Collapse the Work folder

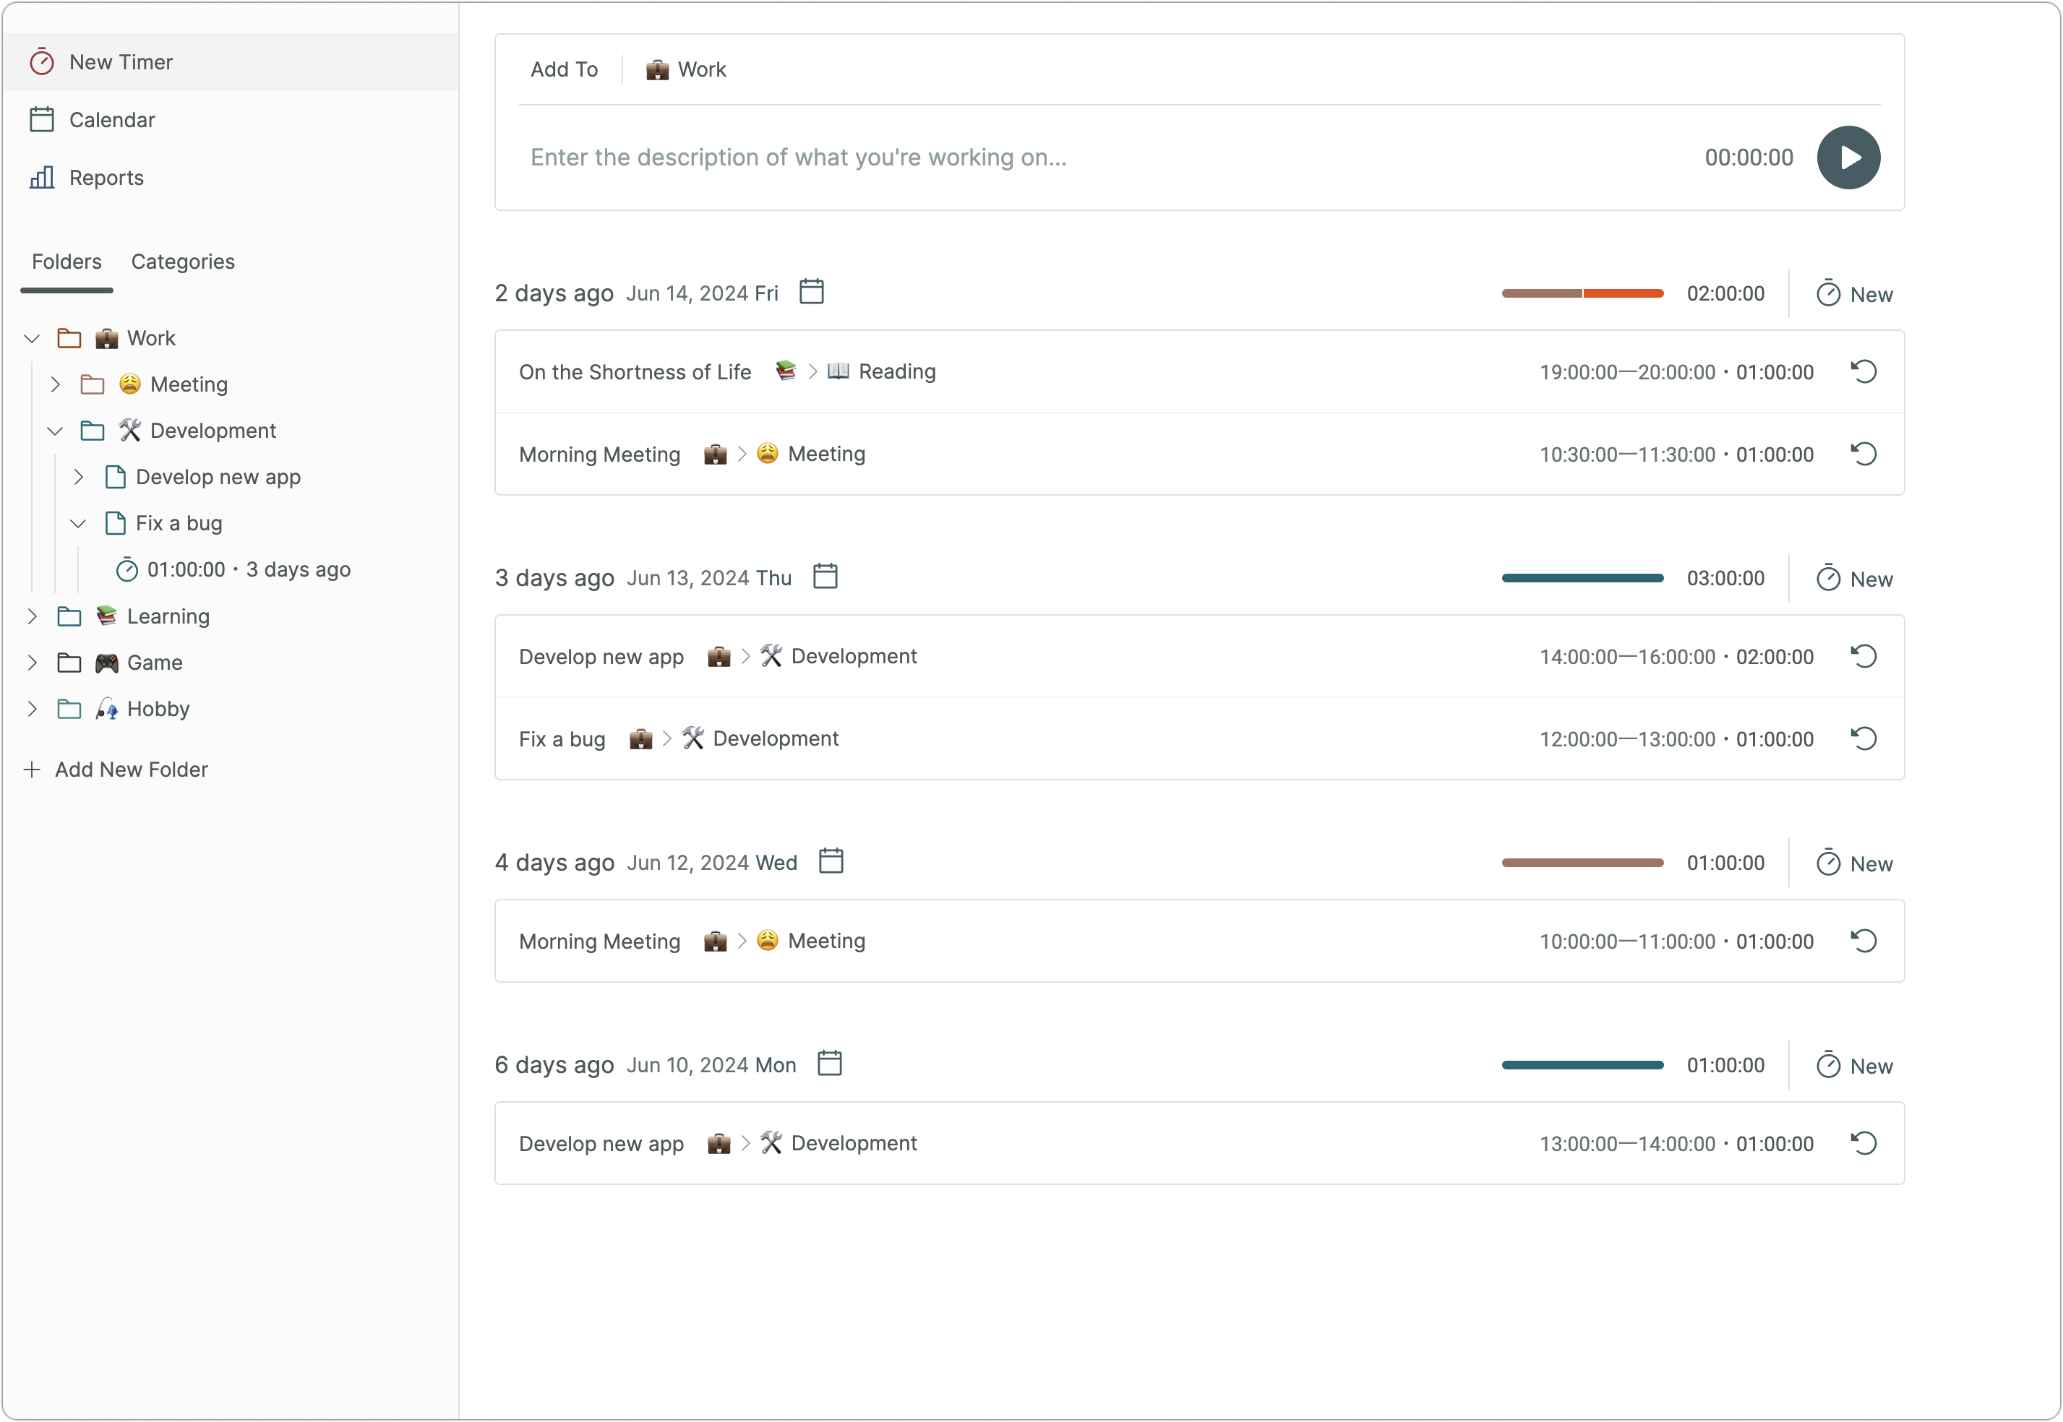(x=32, y=339)
